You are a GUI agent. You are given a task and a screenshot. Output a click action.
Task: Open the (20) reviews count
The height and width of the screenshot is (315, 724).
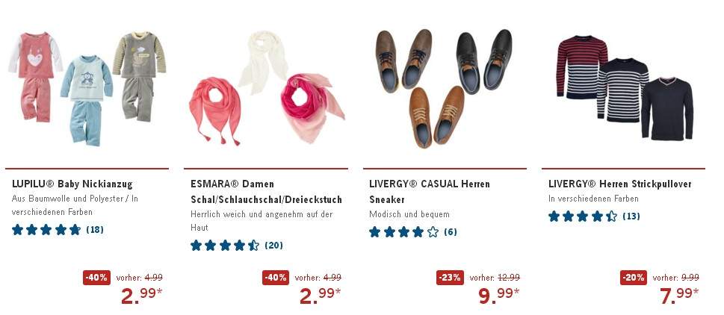click(273, 246)
